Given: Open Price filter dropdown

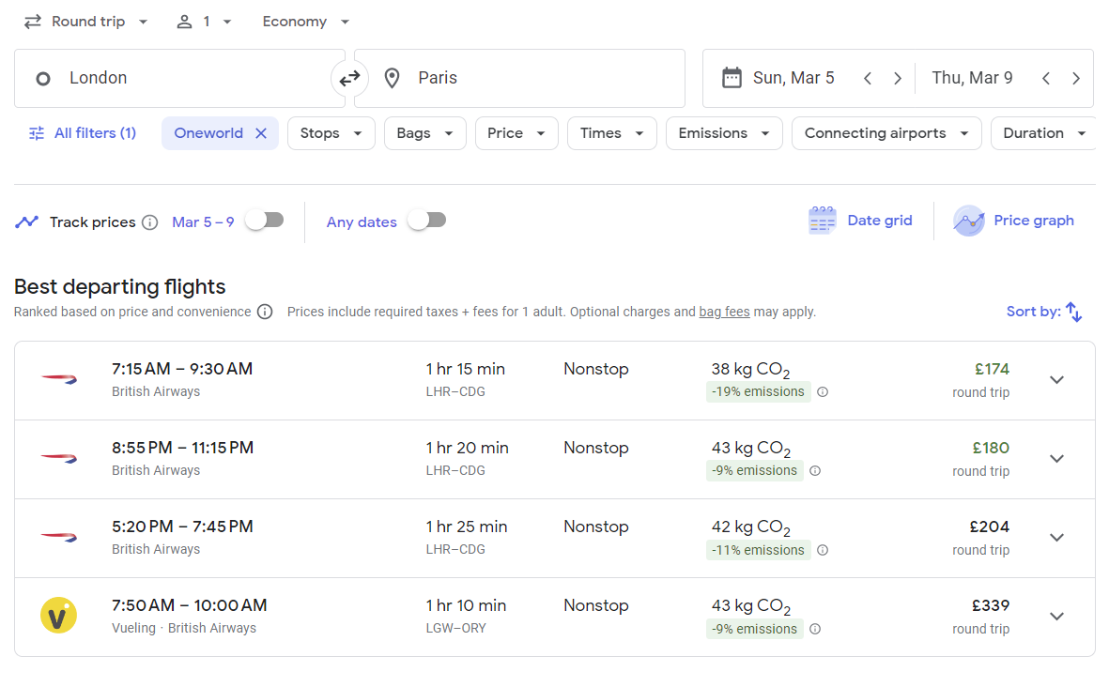Looking at the screenshot, I should pyautogui.click(x=516, y=133).
